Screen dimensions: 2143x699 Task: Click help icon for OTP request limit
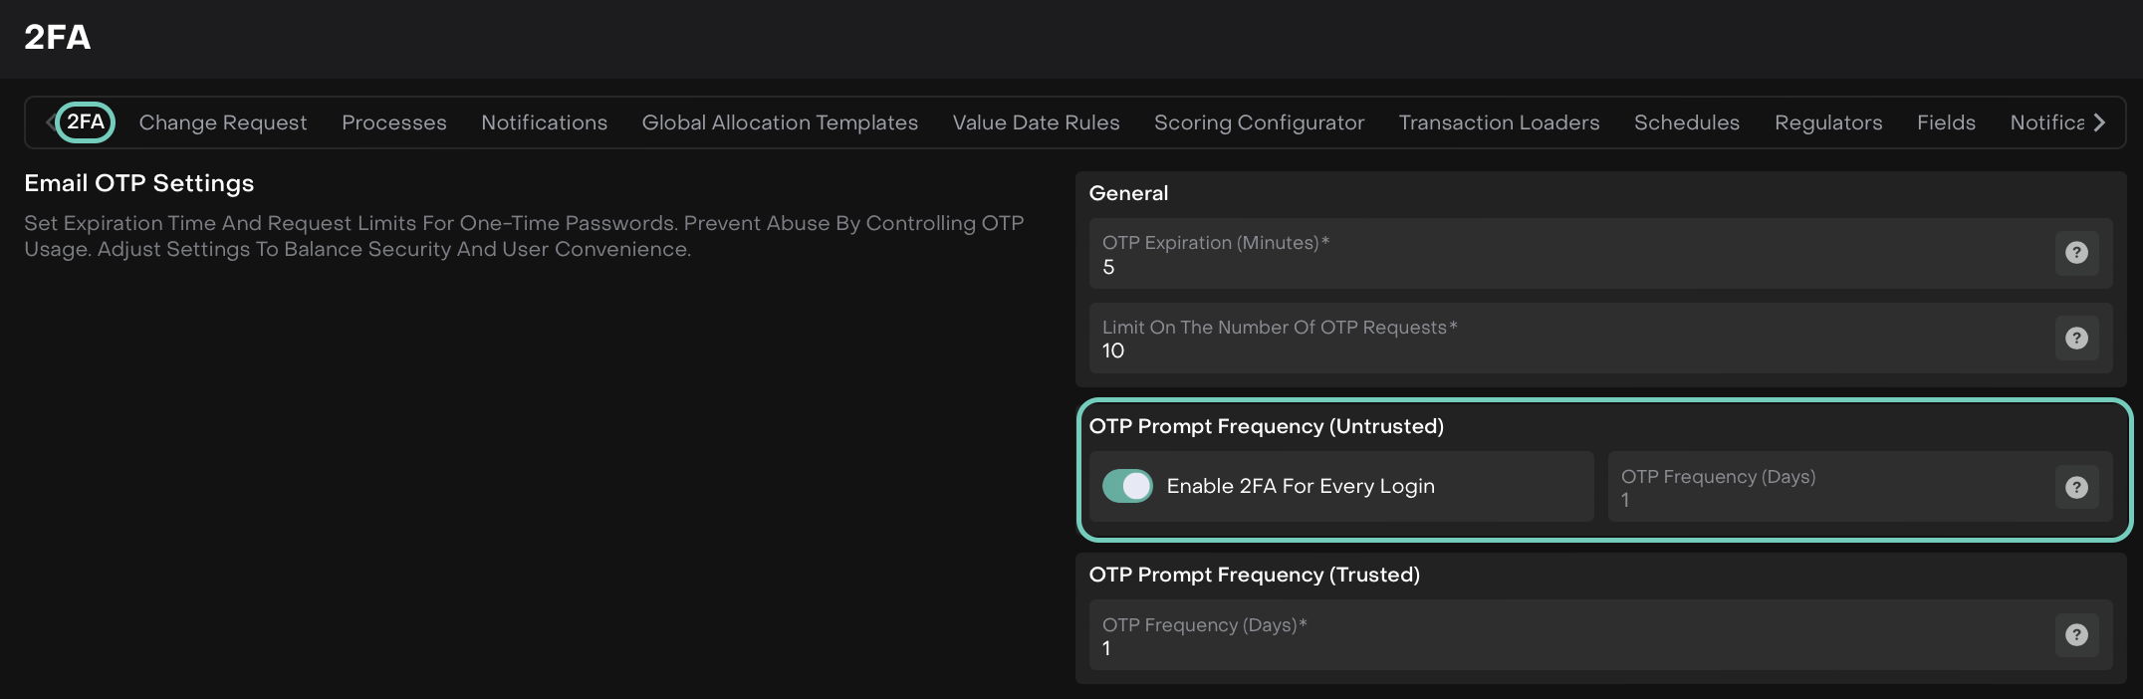point(2076,338)
